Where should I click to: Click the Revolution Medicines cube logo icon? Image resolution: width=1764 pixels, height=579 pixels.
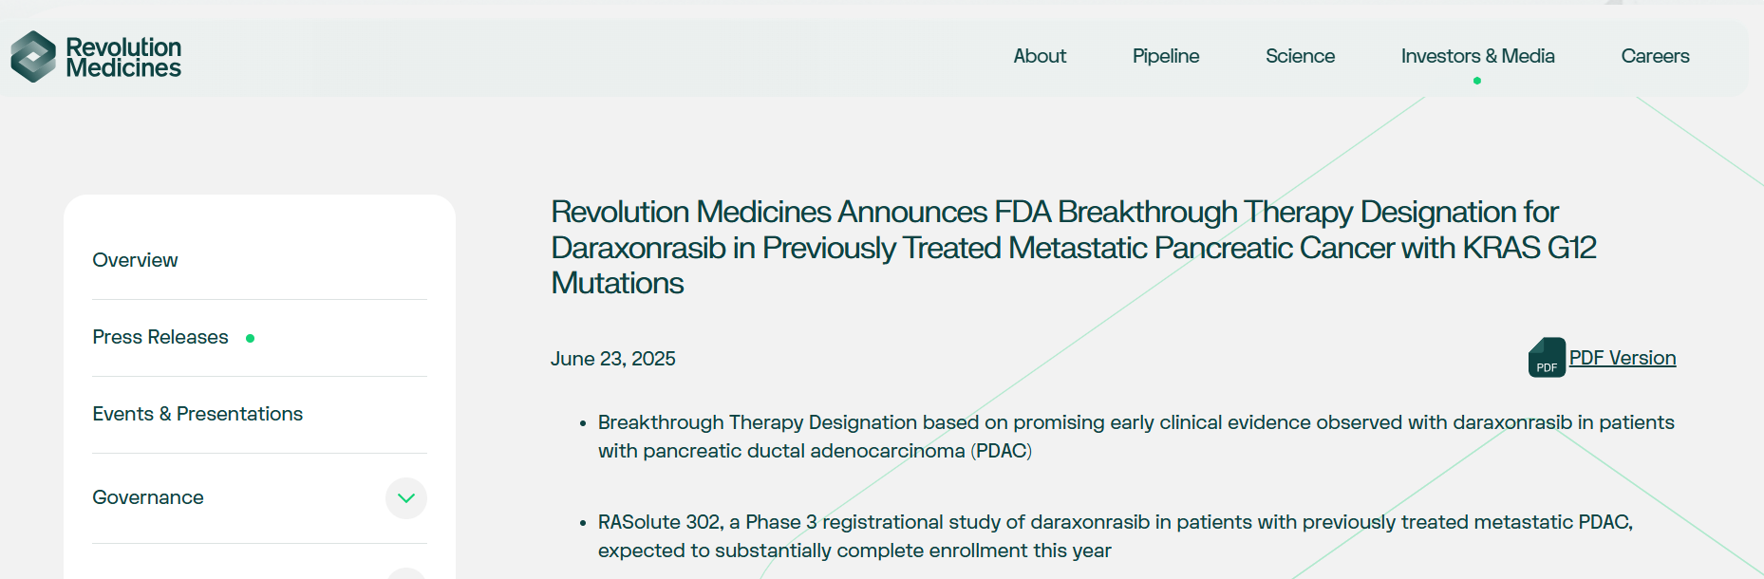coord(33,57)
